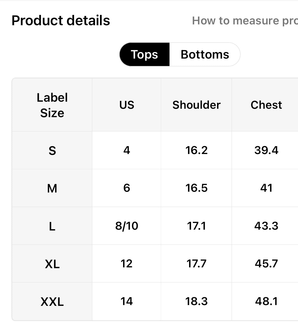Click the XL label size row
The image size is (298, 330).
click(52, 264)
